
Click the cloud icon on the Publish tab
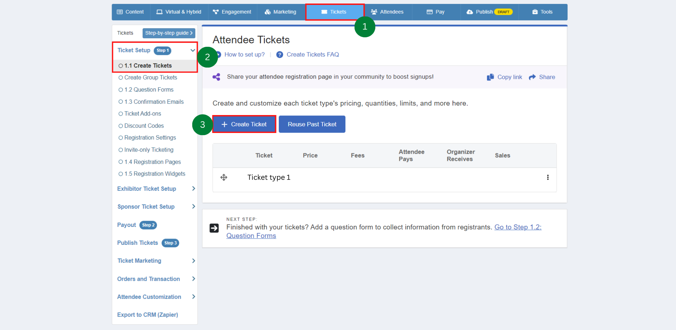coord(470,12)
